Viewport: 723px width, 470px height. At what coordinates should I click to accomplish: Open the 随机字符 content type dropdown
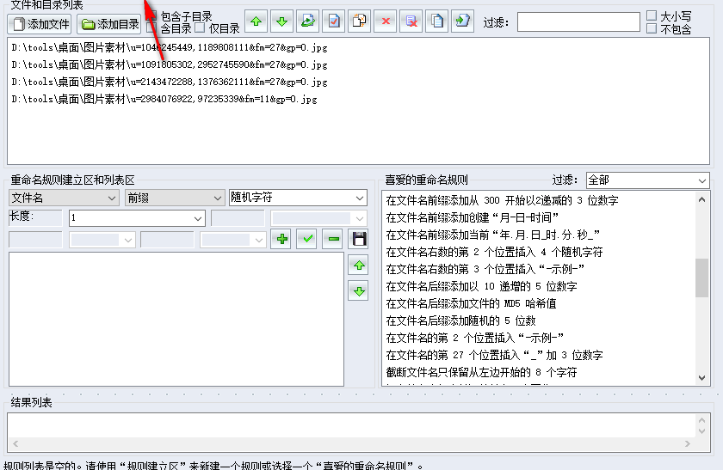pos(298,198)
